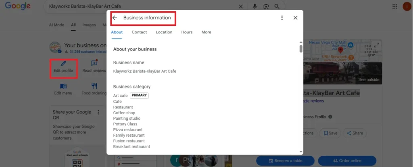413x167 pixels.
Task: Open the More tab
Action: (x=206, y=32)
